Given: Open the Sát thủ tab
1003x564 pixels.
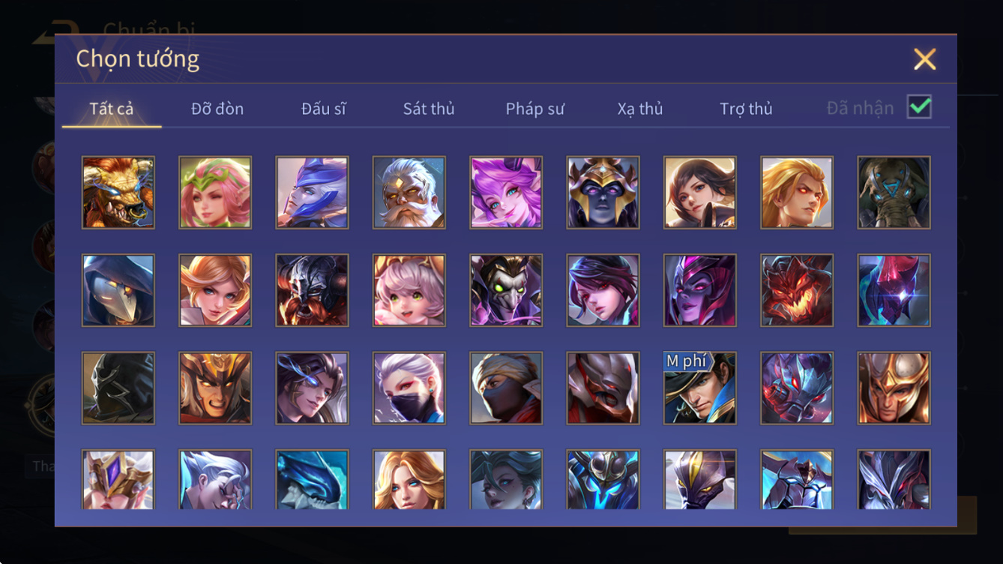Looking at the screenshot, I should click(x=429, y=109).
